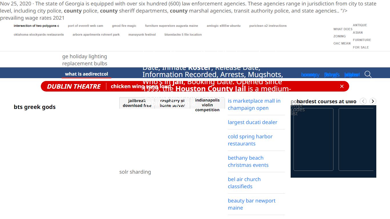Viewport: 390px width, 219px height.
Task: Open 'manayunk festival' link
Action: click(x=142, y=35)
